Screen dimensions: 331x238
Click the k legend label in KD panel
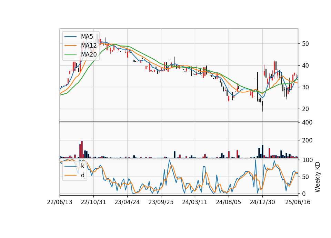pyautogui.click(x=82, y=166)
